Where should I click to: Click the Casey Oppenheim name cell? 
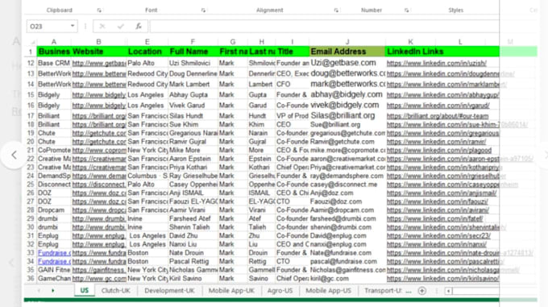pyautogui.click(x=193, y=185)
